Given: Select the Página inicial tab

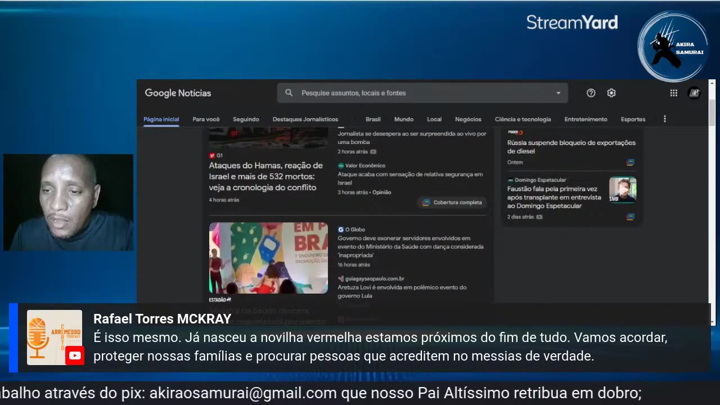Looking at the screenshot, I should point(161,119).
